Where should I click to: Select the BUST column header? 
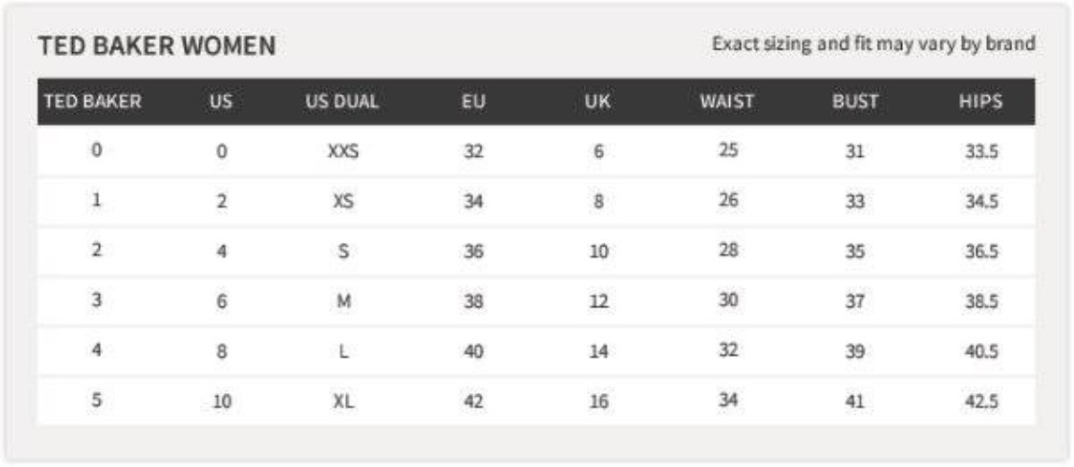click(854, 102)
